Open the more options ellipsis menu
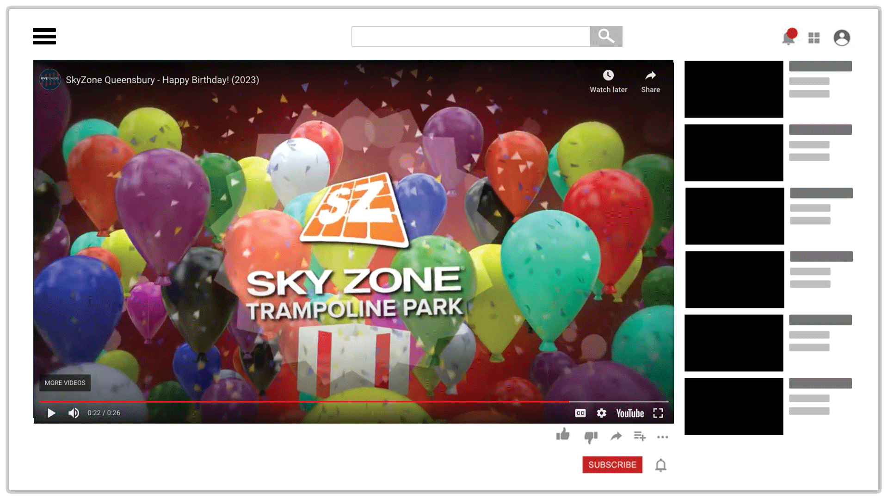Image resolution: width=888 pixels, height=500 pixels. pyautogui.click(x=662, y=437)
